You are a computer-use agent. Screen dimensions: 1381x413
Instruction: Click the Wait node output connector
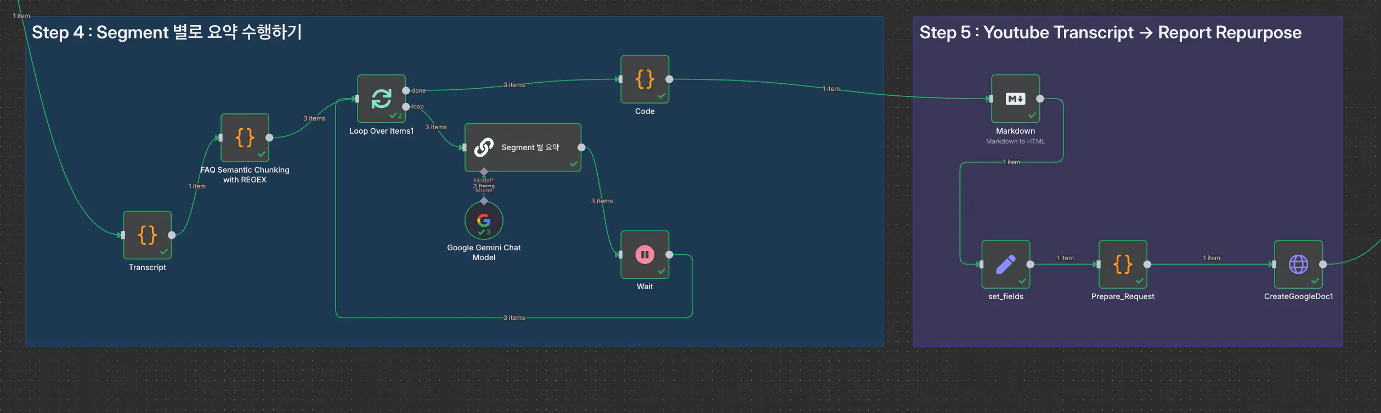click(669, 255)
